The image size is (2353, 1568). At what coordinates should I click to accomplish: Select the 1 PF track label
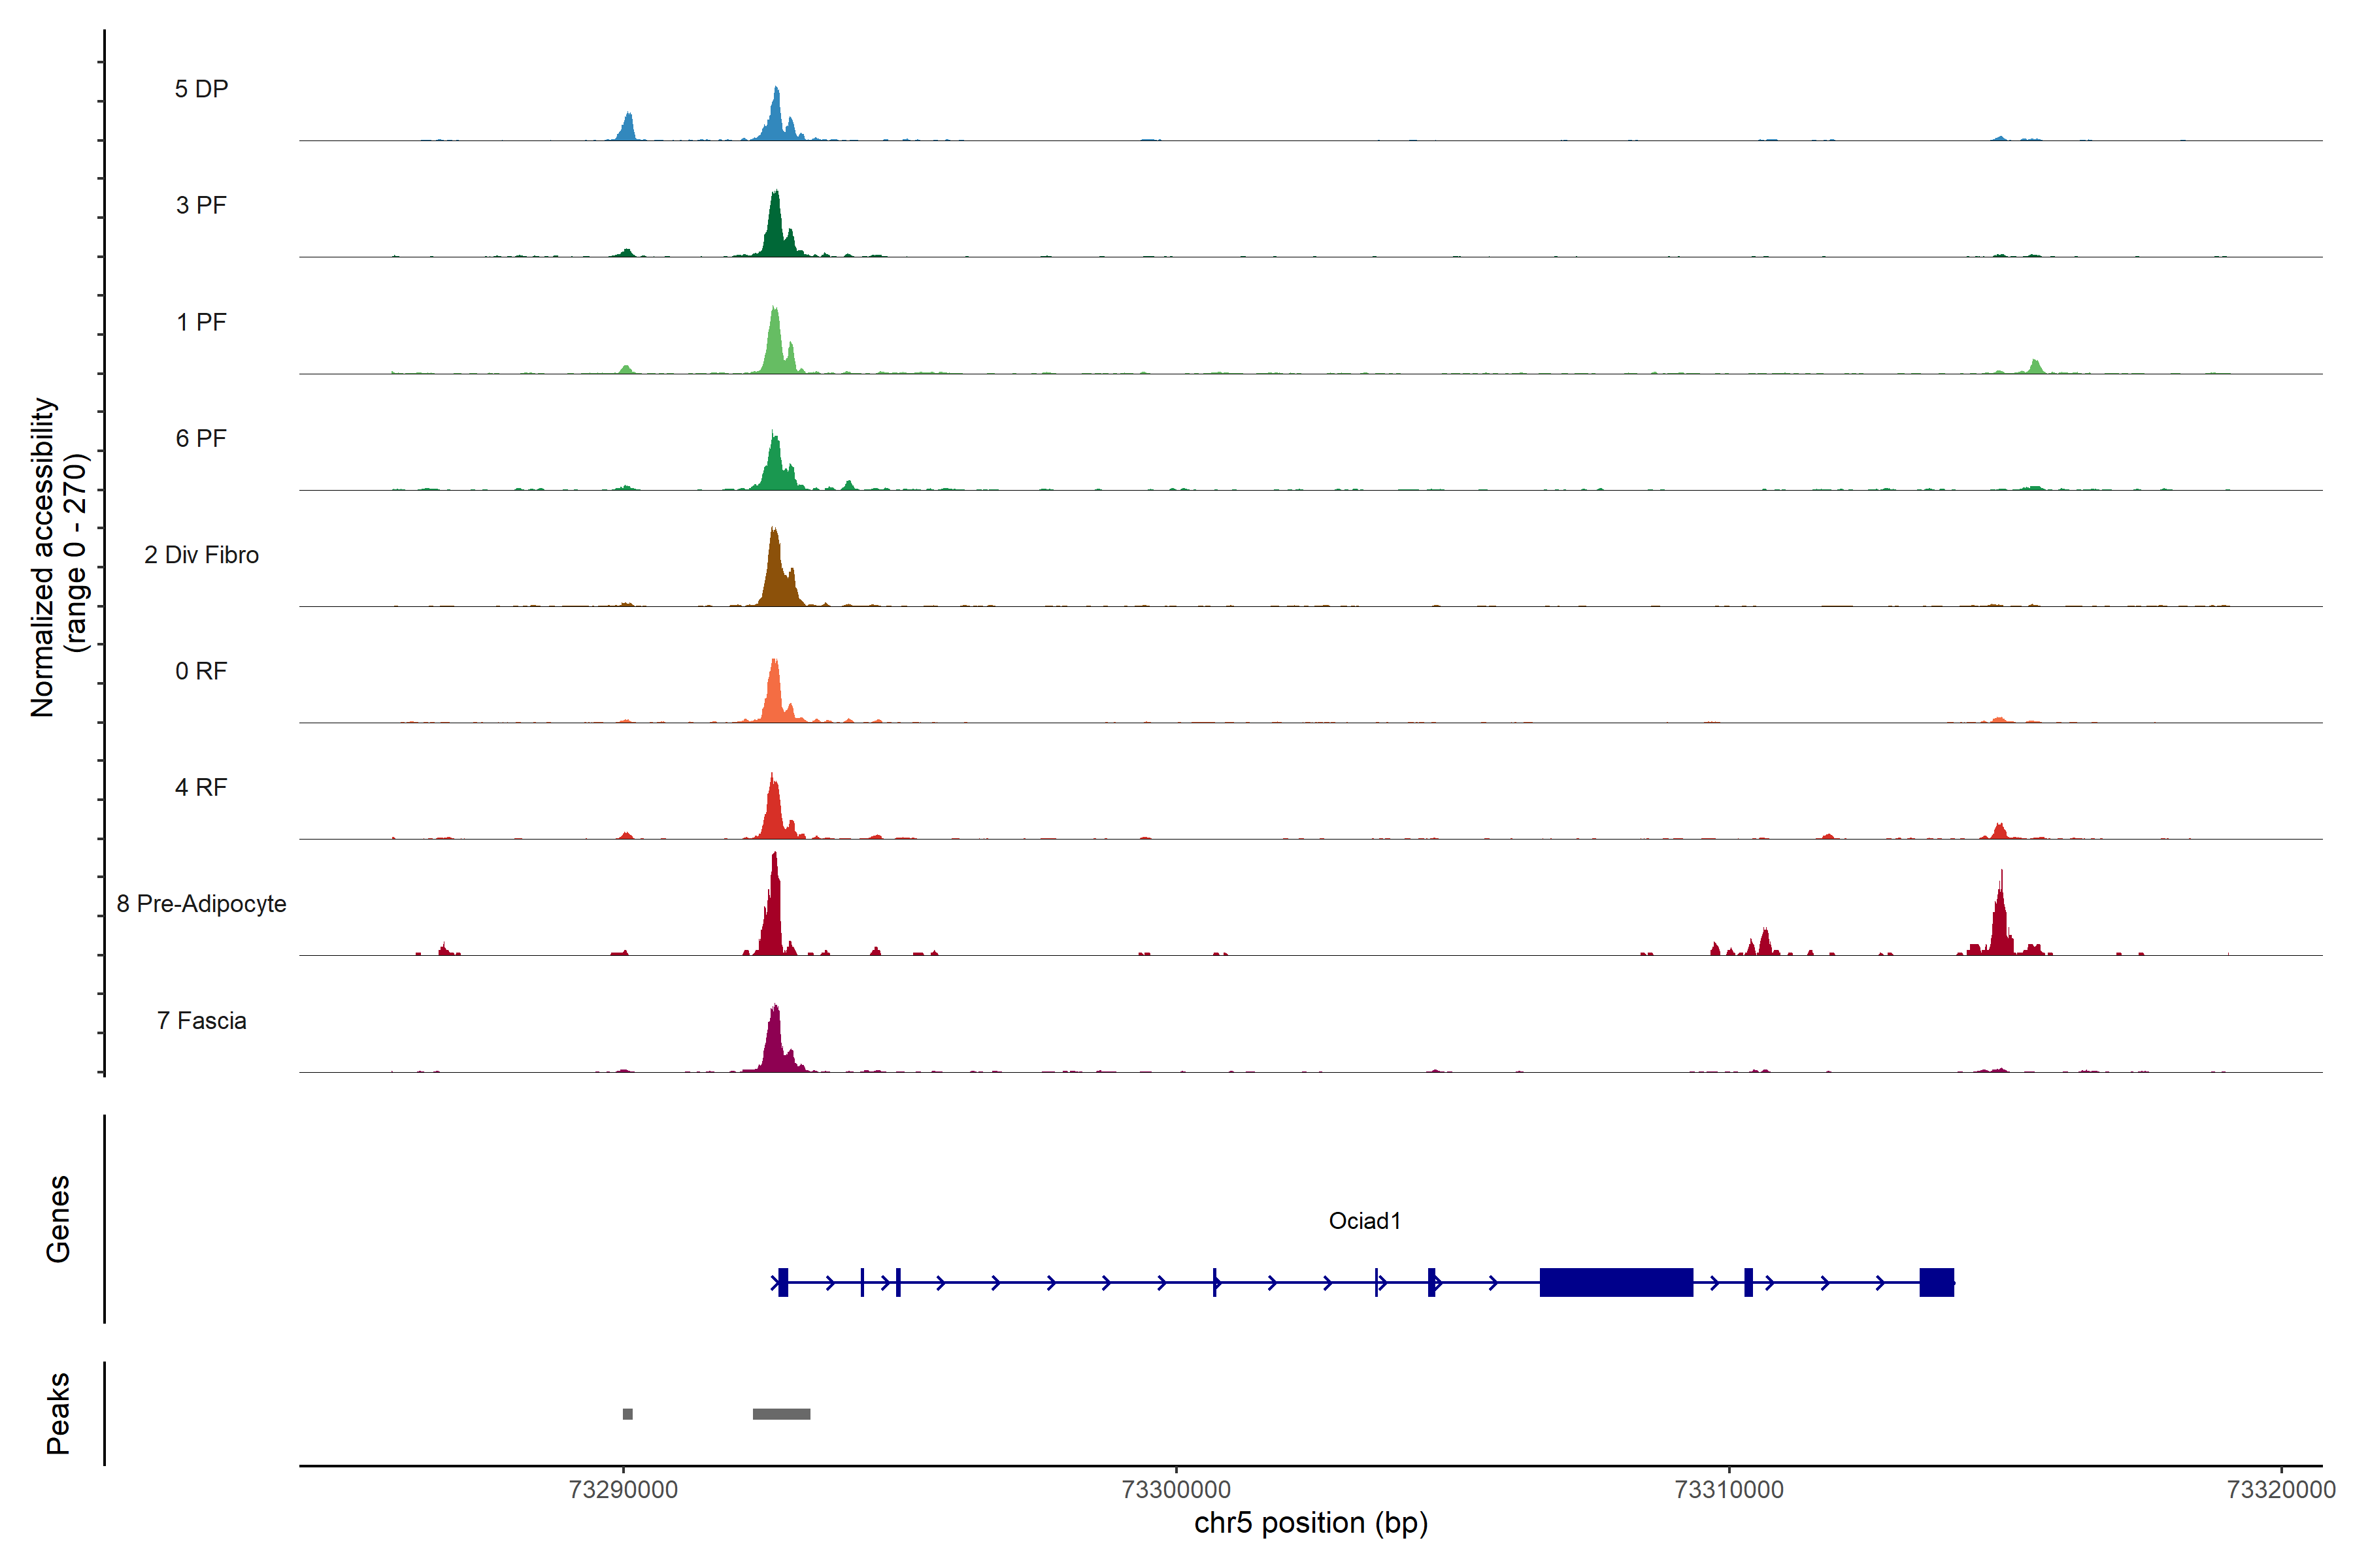(201, 322)
